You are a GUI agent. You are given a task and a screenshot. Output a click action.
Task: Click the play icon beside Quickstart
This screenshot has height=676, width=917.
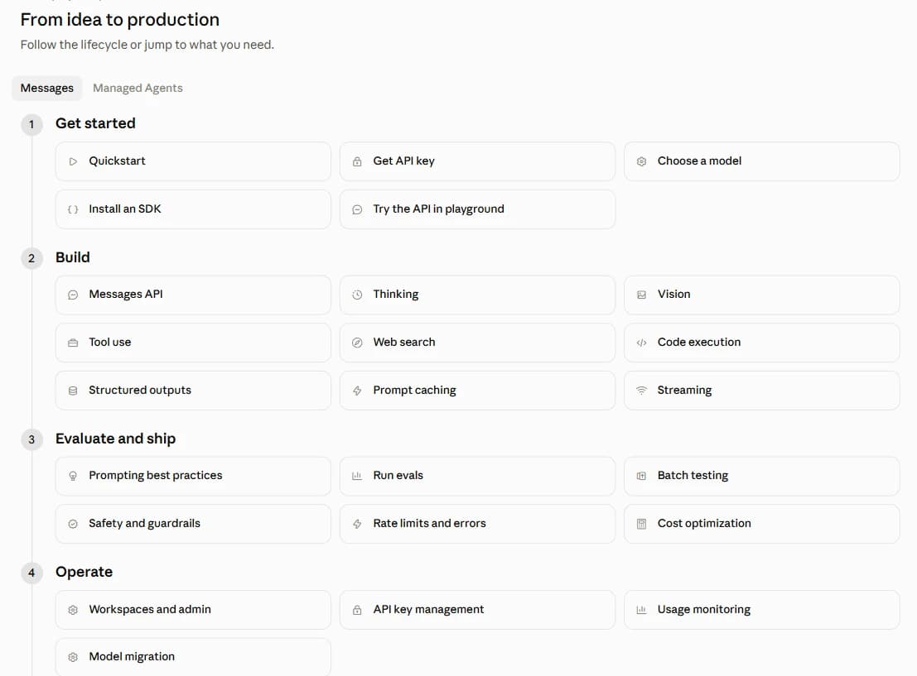[73, 162]
